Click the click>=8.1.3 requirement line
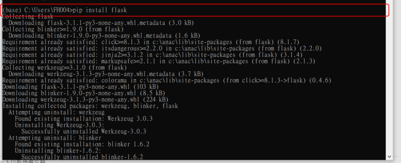The width and height of the screenshot is (401, 163). [157, 42]
